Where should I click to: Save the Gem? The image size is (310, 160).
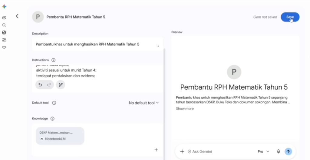tap(290, 17)
